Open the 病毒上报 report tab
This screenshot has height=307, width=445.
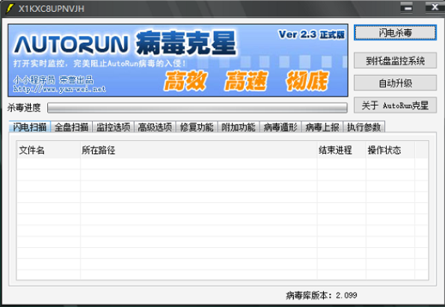click(322, 127)
